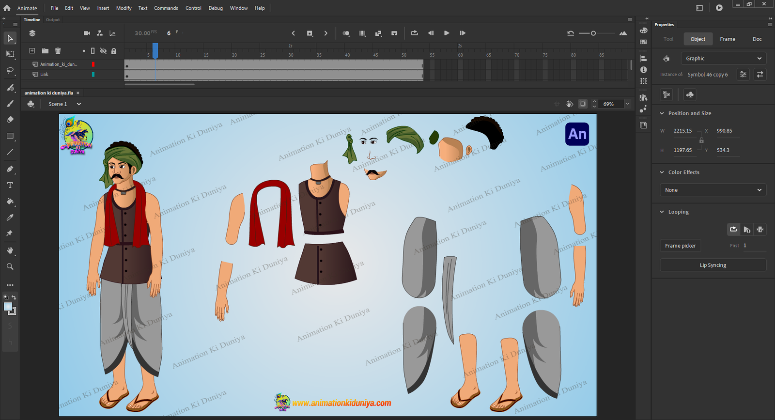Create a new layer in timeline

32,51
